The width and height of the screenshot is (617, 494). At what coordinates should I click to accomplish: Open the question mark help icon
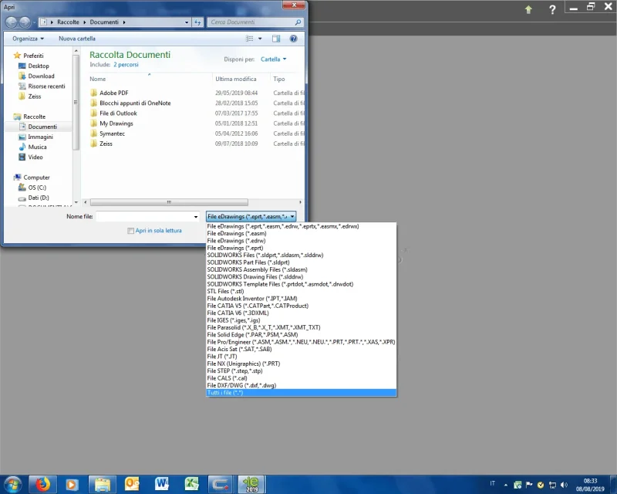click(552, 9)
